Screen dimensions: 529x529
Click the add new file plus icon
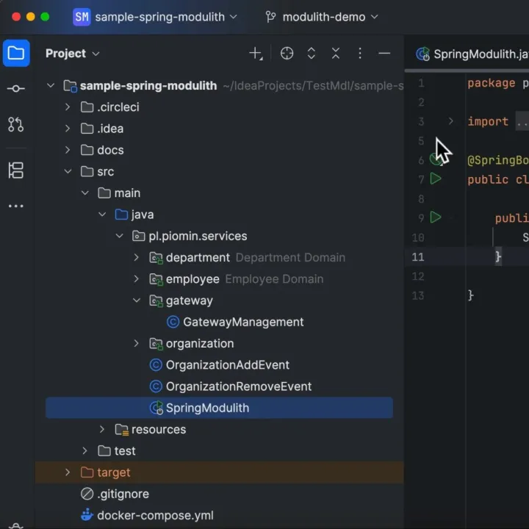coord(256,54)
